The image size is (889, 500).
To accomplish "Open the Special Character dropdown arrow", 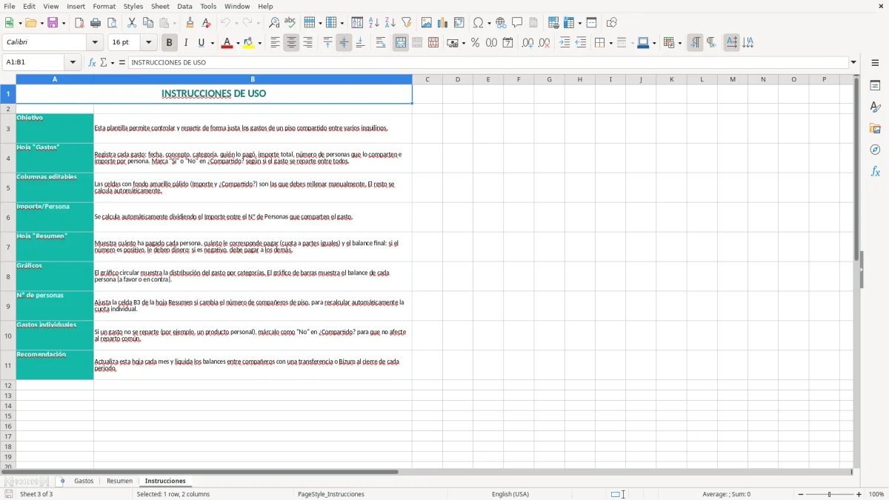I will [x=490, y=23].
